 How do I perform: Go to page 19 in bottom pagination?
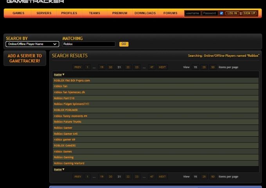[x=102, y=177]
